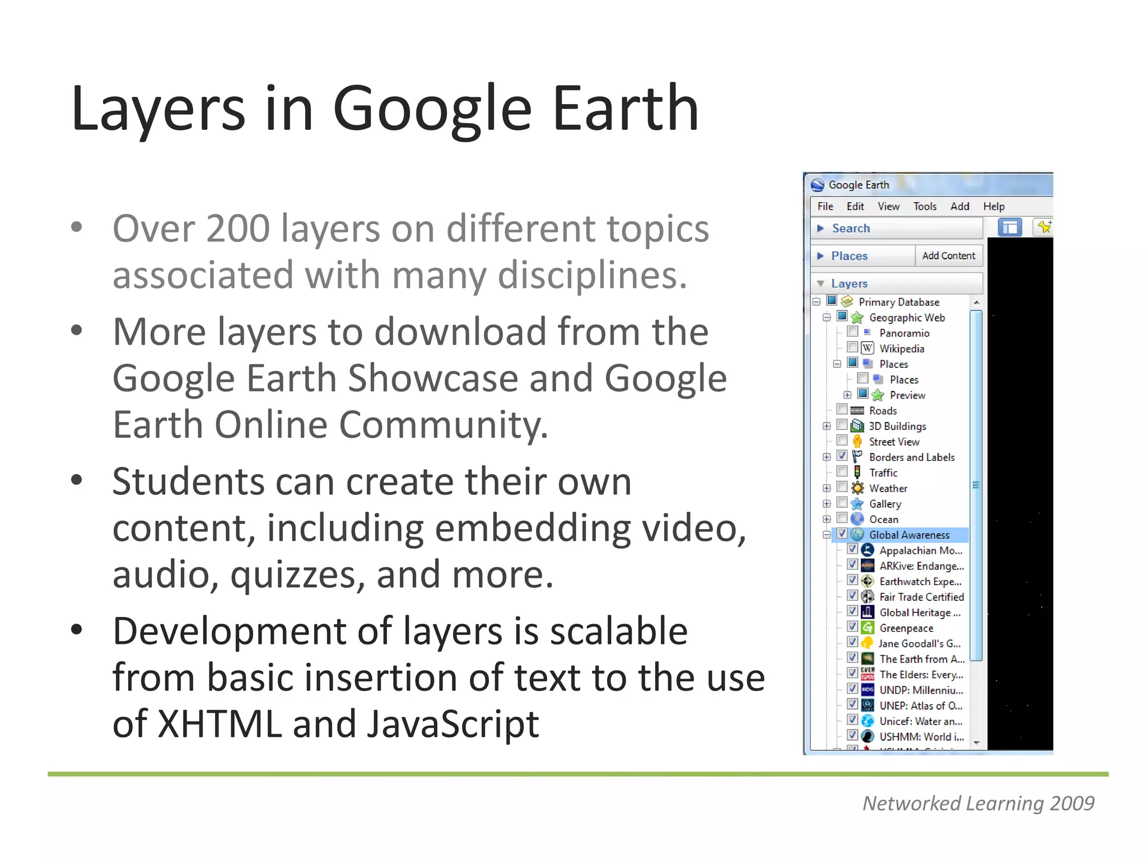Image resolution: width=1147 pixels, height=860 pixels.
Task: Click the Weather sun icon
Action: [x=857, y=488]
